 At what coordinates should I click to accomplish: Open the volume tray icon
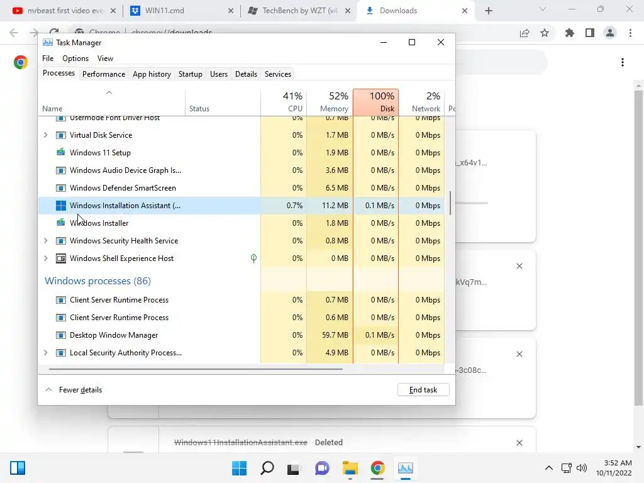point(582,468)
